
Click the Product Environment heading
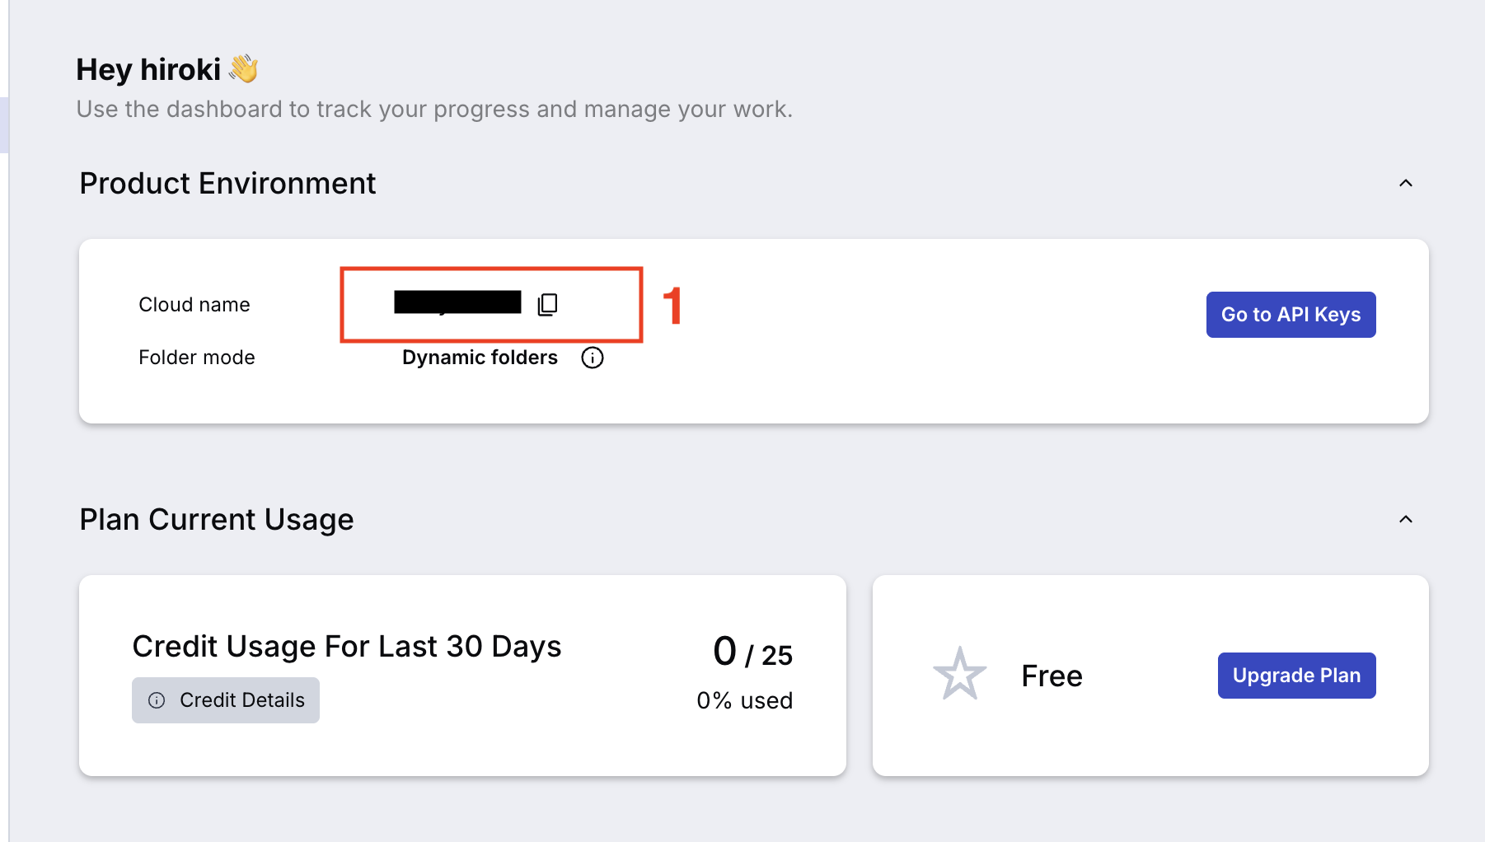pyautogui.click(x=227, y=183)
